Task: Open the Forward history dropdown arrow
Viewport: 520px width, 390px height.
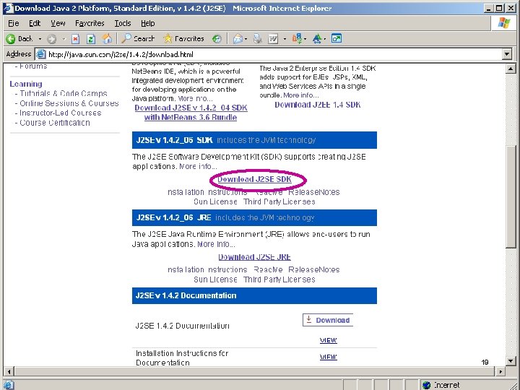Action: [64, 39]
